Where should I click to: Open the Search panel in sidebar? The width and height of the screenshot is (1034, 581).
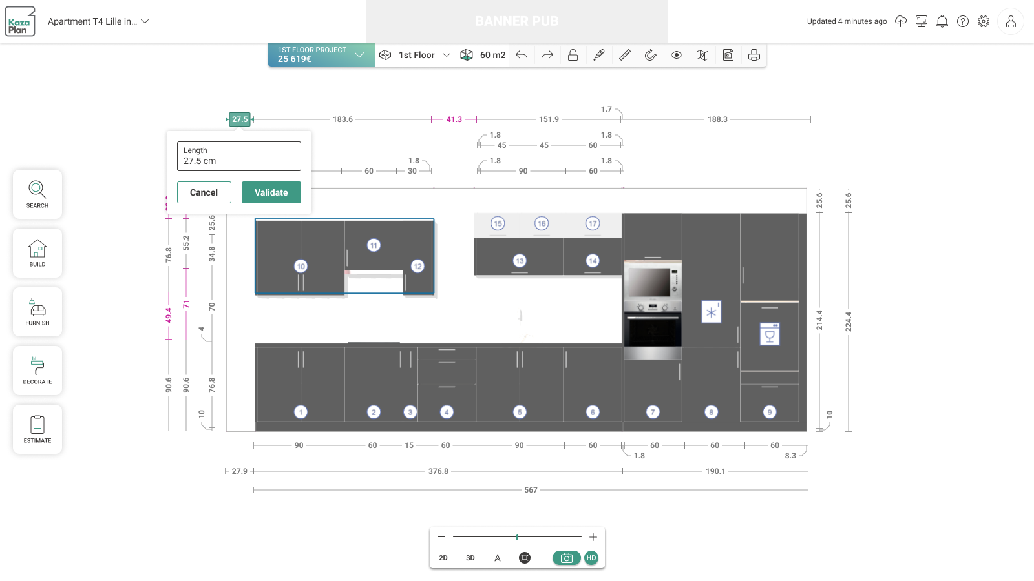click(37, 194)
